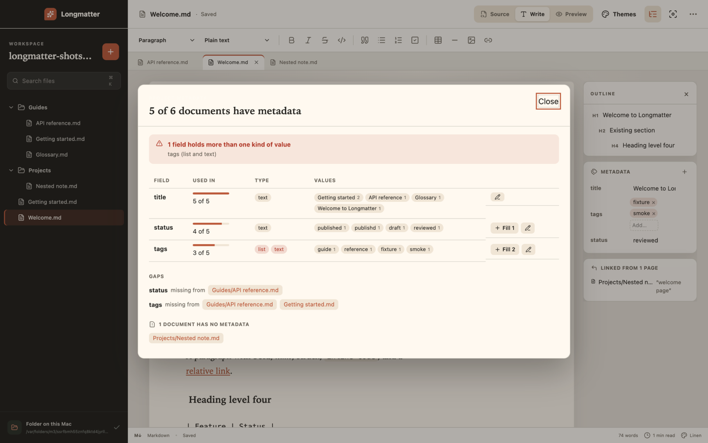The height and width of the screenshot is (443, 708).
Task: Switch to Write mode
Action: click(x=532, y=14)
